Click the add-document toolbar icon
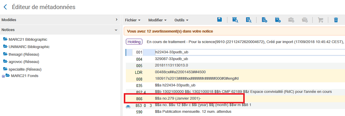Screen dimensions: 345x116 pos(264,20)
